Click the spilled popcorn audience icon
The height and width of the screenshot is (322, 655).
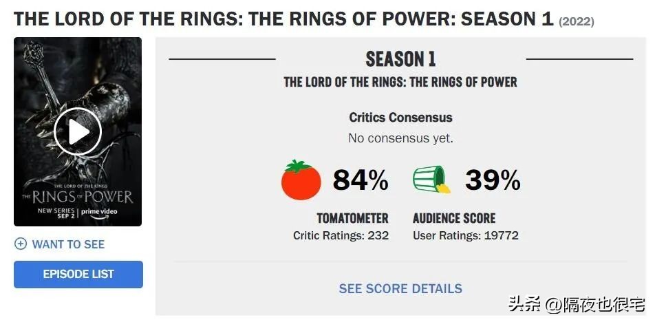tap(431, 180)
